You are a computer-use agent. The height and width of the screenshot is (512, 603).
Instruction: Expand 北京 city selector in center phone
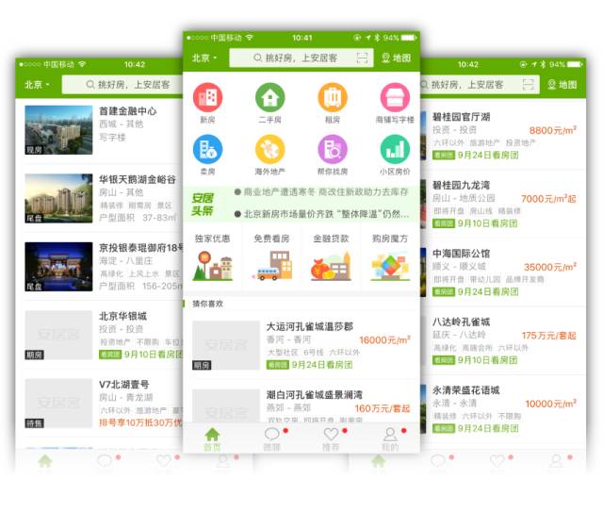coord(204,58)
